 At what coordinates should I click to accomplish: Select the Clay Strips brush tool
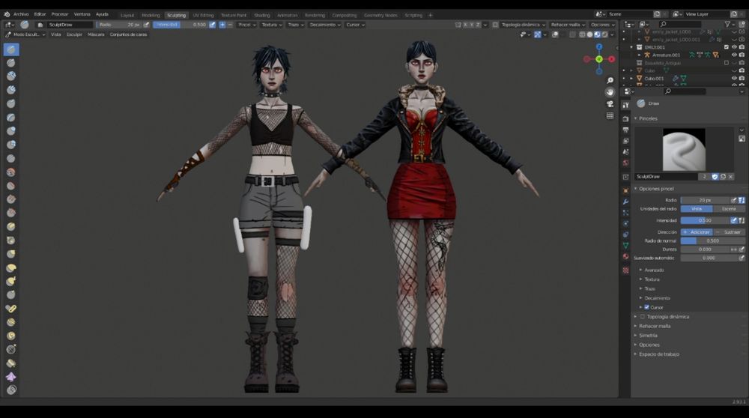(11, 90)
